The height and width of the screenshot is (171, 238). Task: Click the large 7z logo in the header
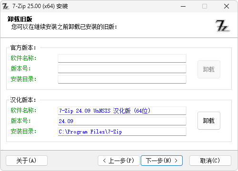[x=223, y=26]
